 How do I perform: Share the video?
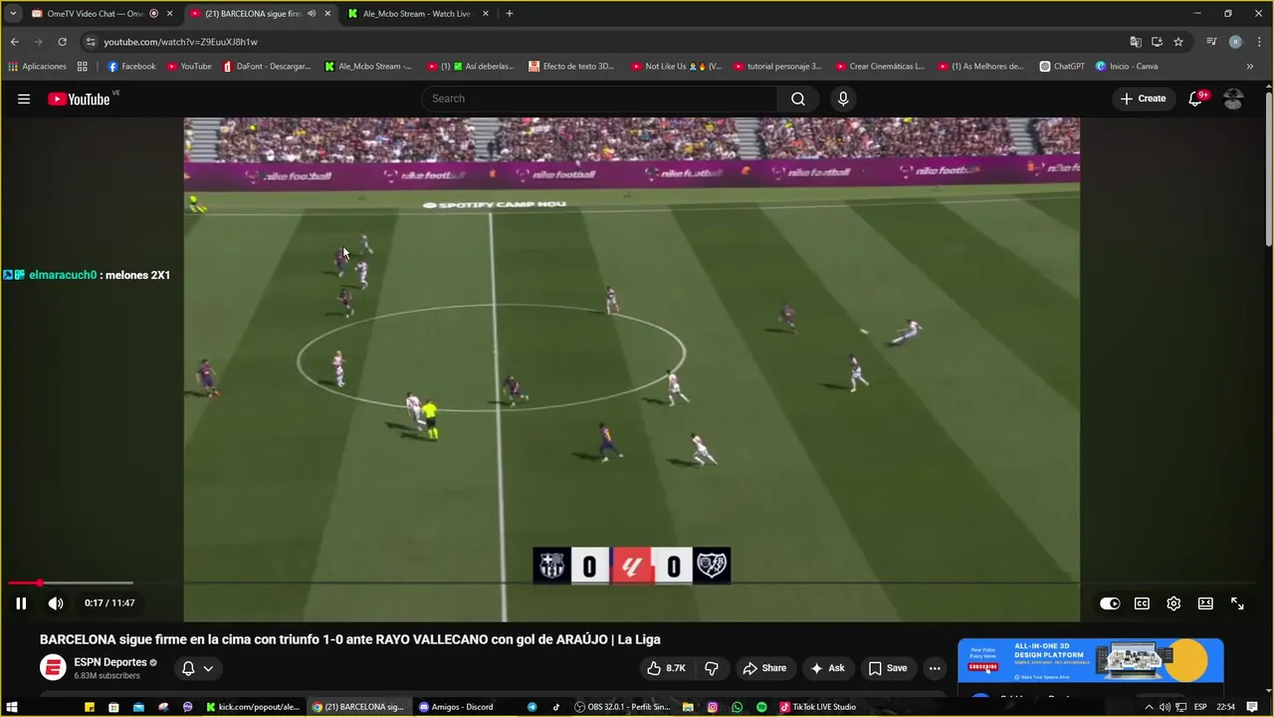(x=765, y=668)
